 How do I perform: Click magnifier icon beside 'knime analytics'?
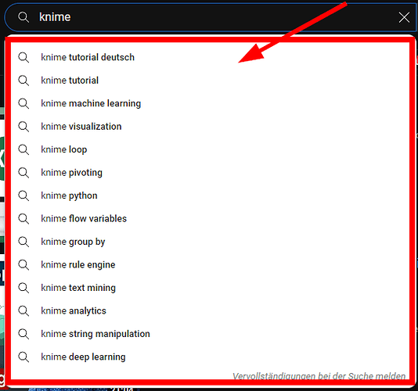(x=23, y=310)
